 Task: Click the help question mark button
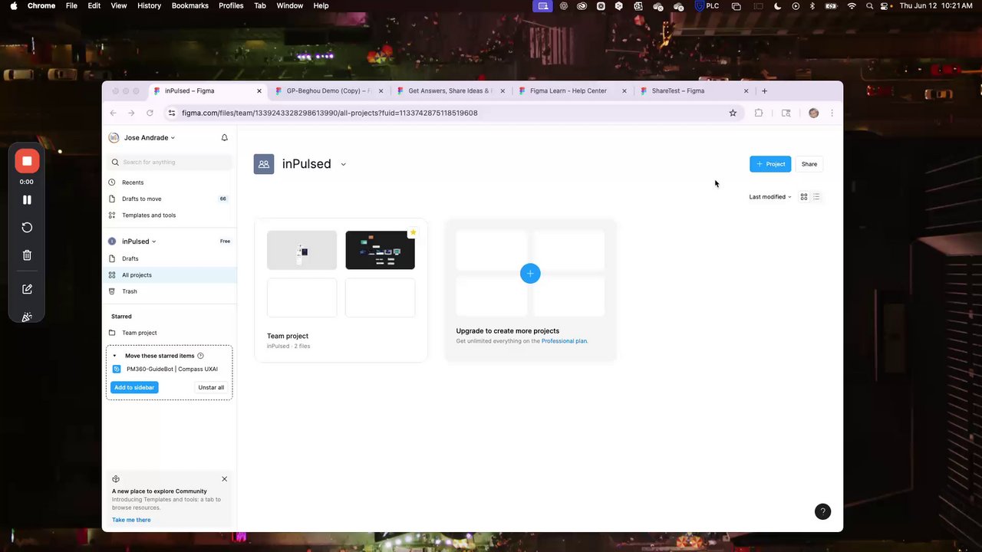click(822, 511)
